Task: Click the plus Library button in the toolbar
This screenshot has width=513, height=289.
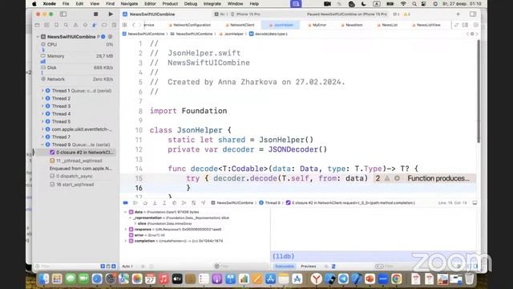Action: pyautogui.click(x=458, y=14)
